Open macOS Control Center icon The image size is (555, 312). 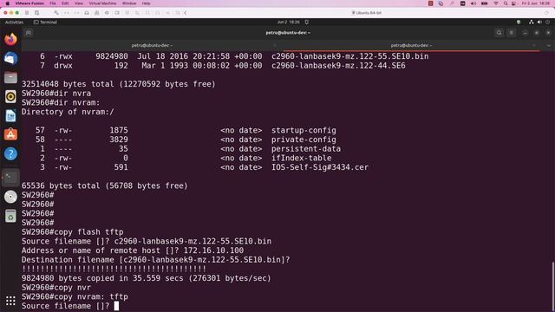pyautogui.click(x=513, y=3)
